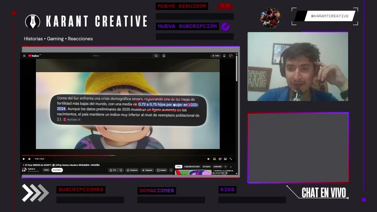Select the Animación filter chip
This screenshot has height=212, width=377.
tap(217, 167)
